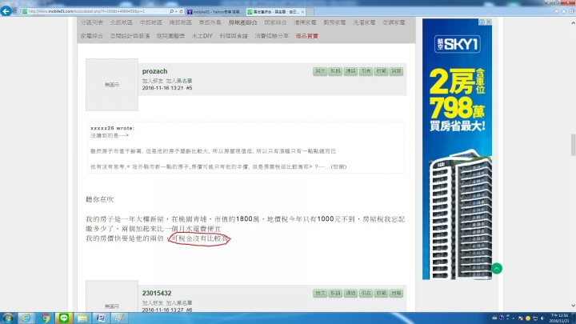Close the SKY1 advertisement with its X
Image resolution: width=576 pixels, height=324 pixels.
coord(489,22)
